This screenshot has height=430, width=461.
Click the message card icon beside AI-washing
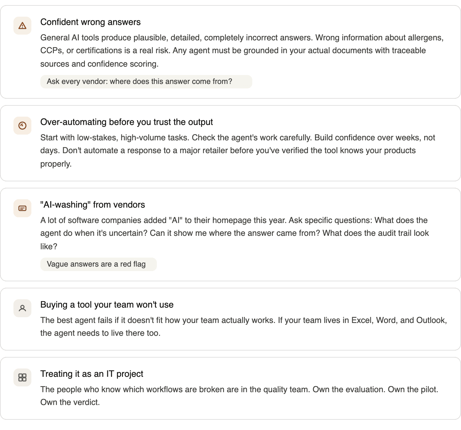point(22,208)
